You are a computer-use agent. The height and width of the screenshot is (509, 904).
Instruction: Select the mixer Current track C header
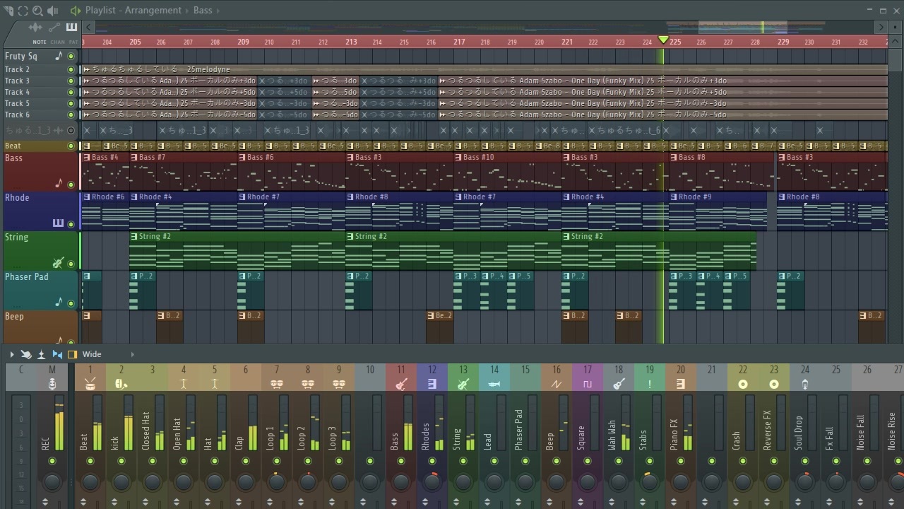21,378
